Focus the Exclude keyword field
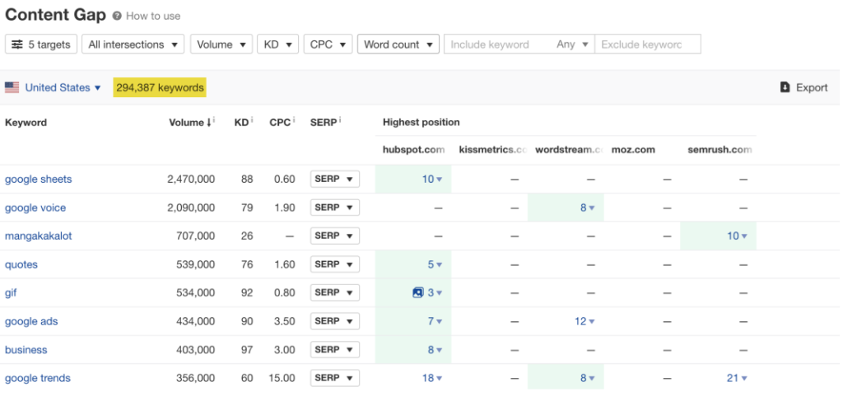The image size is (843, 401). coord(648,44)
